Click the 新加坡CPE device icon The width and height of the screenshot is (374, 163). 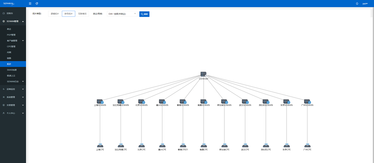tap(224, 146)
